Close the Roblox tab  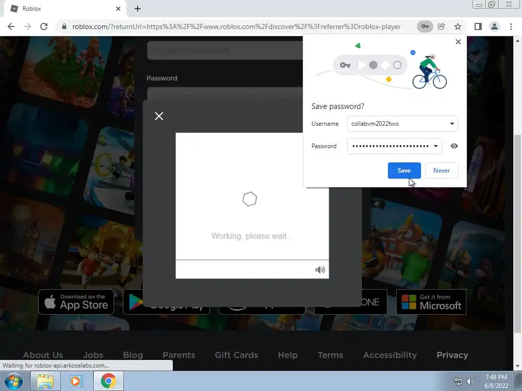pyautogui.click(x=118, y=9)
